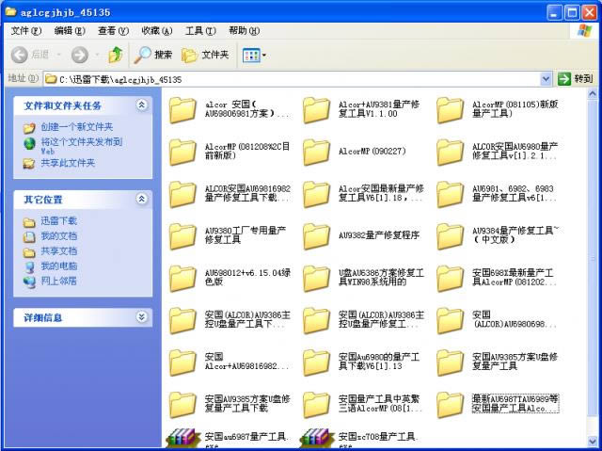The width and height of the screenshot is (602, 451).
Task: Open 我的电脑 from other places
Action: [58, 266]
